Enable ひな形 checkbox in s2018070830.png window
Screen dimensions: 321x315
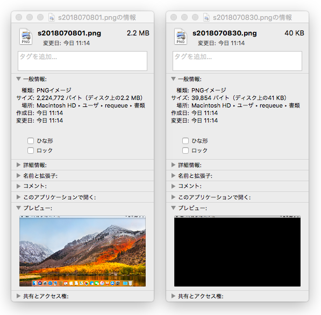click(x=186, y=141)
